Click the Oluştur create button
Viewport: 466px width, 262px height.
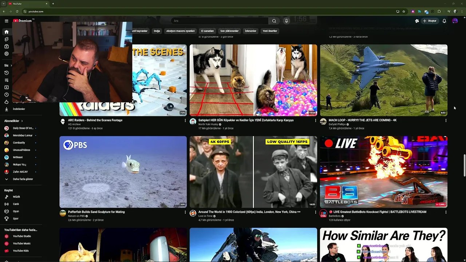click(x=430, y=21)
